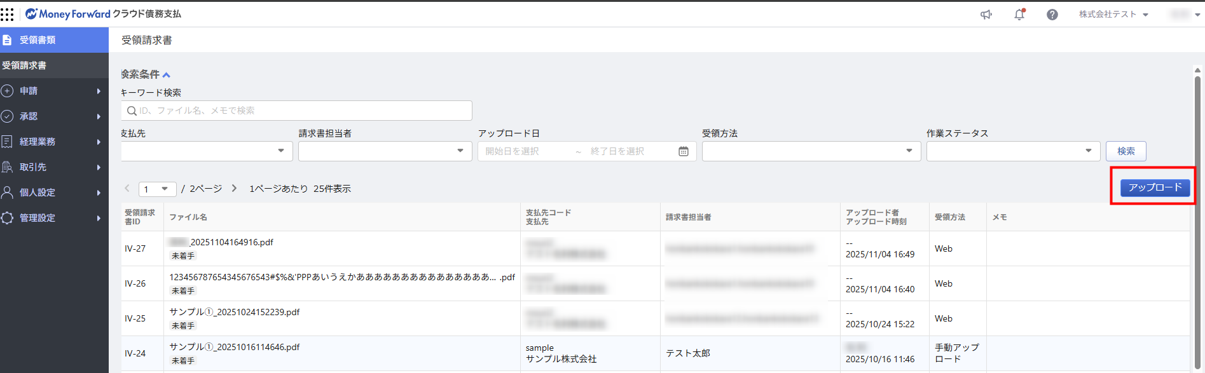1205x373 pixels.
Task: Go to previous page with left arrow
Action: point(127,189)
